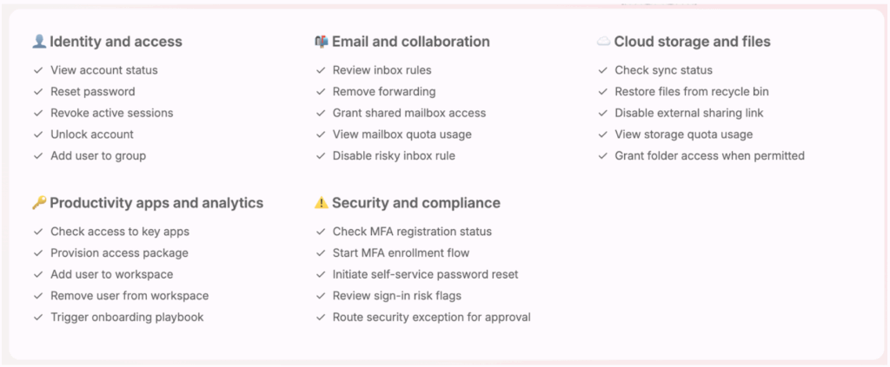This screenshot has width=890, height=367.
Task: Click the cloud icon beside Cloud storage and files
Action: 603,42
